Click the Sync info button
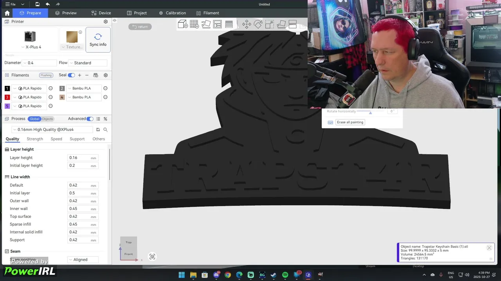Screen dimensions: 501x281 pos(98,39)
